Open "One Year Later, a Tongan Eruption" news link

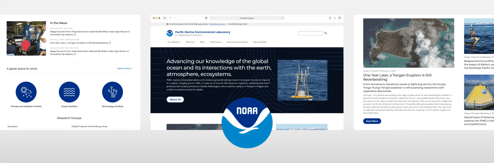pyautogui.click(x=80, y=43)
